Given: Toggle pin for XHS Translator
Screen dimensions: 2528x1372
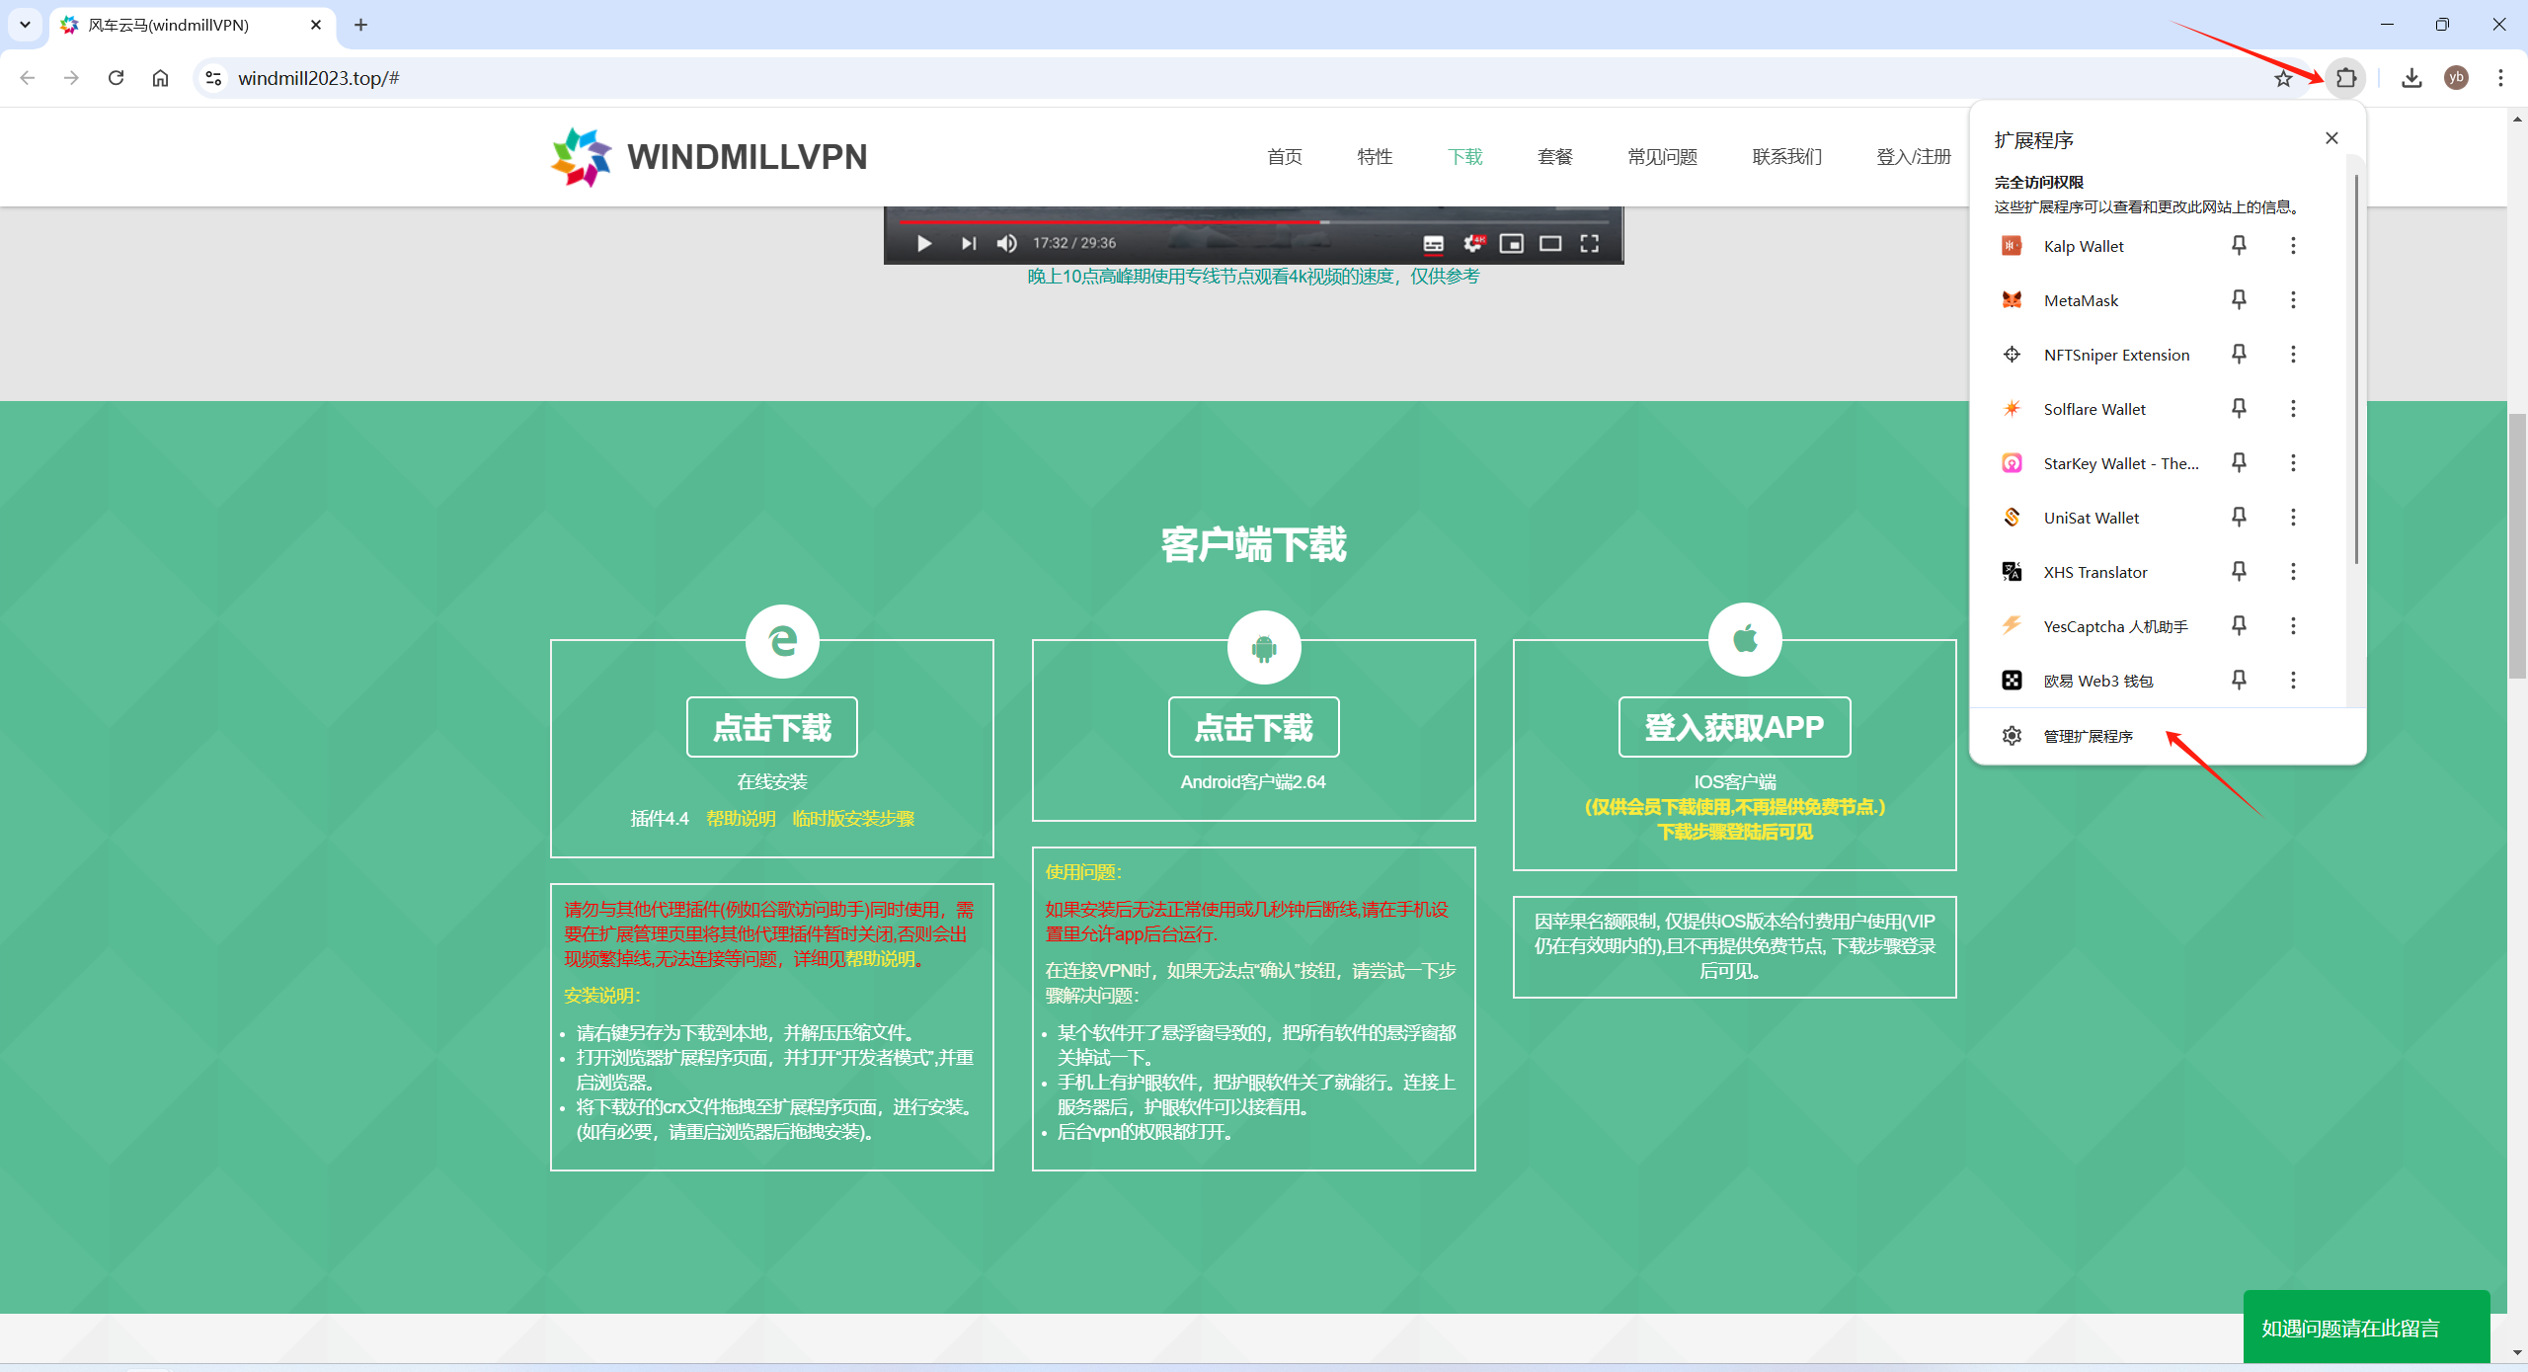Looking at the screenshot, I should [2239, 571].
